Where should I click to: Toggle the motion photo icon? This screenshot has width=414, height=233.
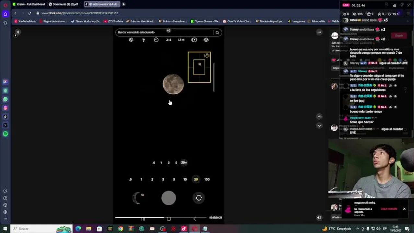pyautogui.click(x=194, y=40)
